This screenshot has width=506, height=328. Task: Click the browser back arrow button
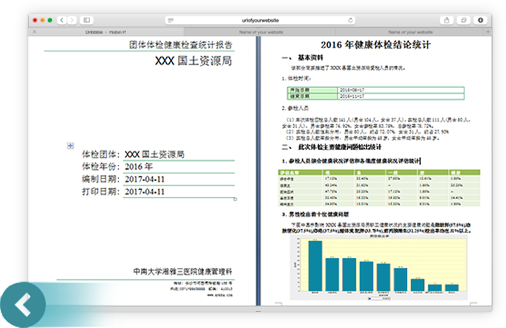coord(62,20)
